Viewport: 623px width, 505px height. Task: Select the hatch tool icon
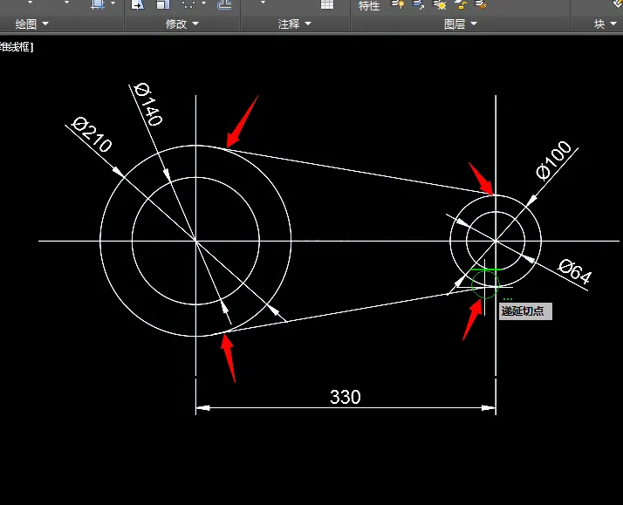[x=98, y=4]
